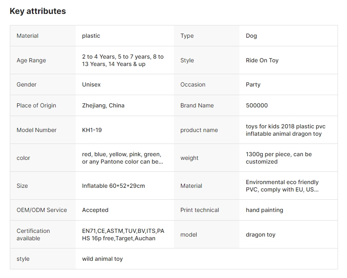Viewport: 347px width, 278px height.
Task: Click the Brand Name value '500000'
Action: (x=257, y=105)
